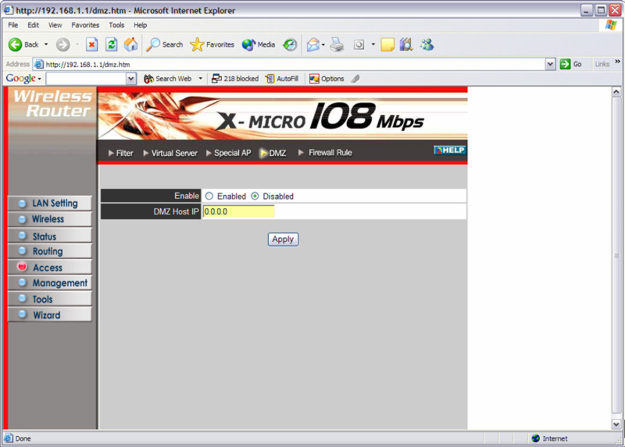Open the Mail dropdown arrow
The width and height of the screenshot is (625, 447).
click(x=323, y=45)
